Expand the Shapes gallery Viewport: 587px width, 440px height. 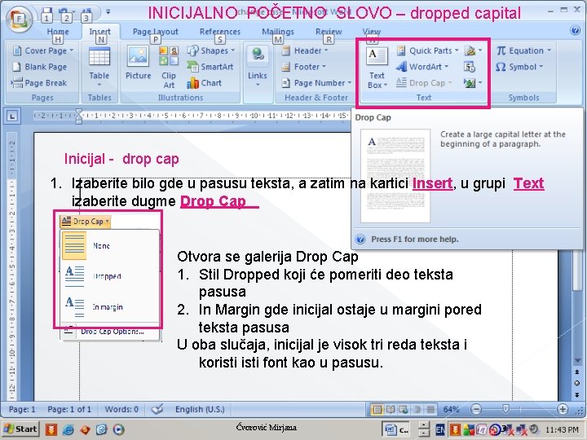(x=211, y=51)
